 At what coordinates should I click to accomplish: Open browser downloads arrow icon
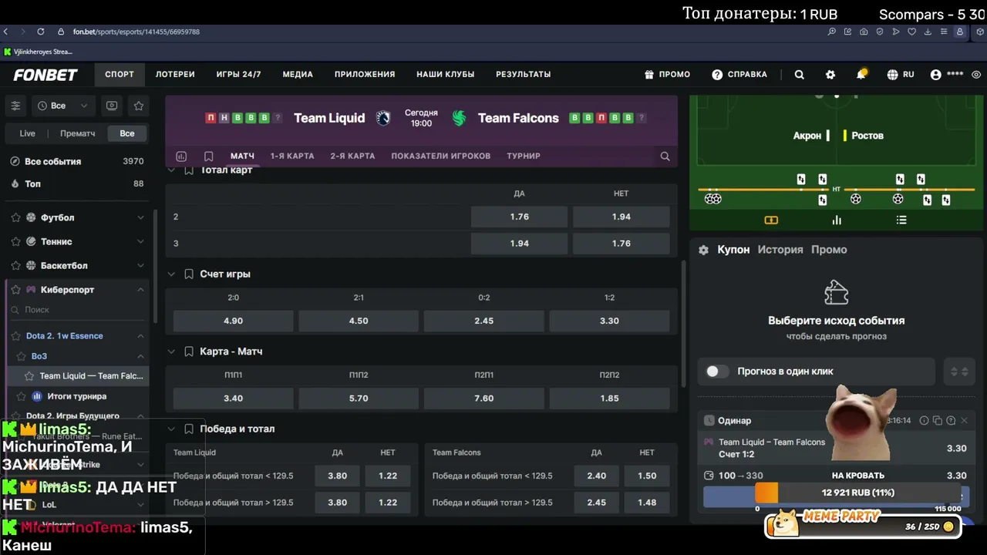[928, 32]
